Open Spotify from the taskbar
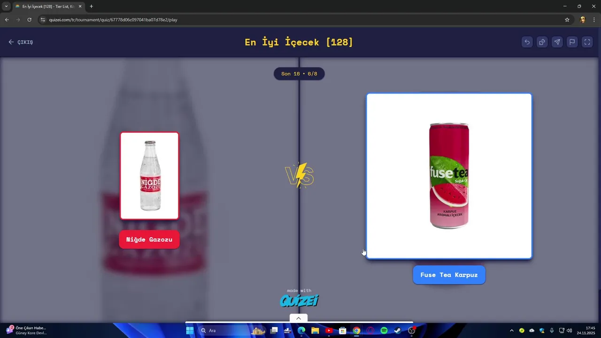601x338 pixels. click(x=384, y=330)
